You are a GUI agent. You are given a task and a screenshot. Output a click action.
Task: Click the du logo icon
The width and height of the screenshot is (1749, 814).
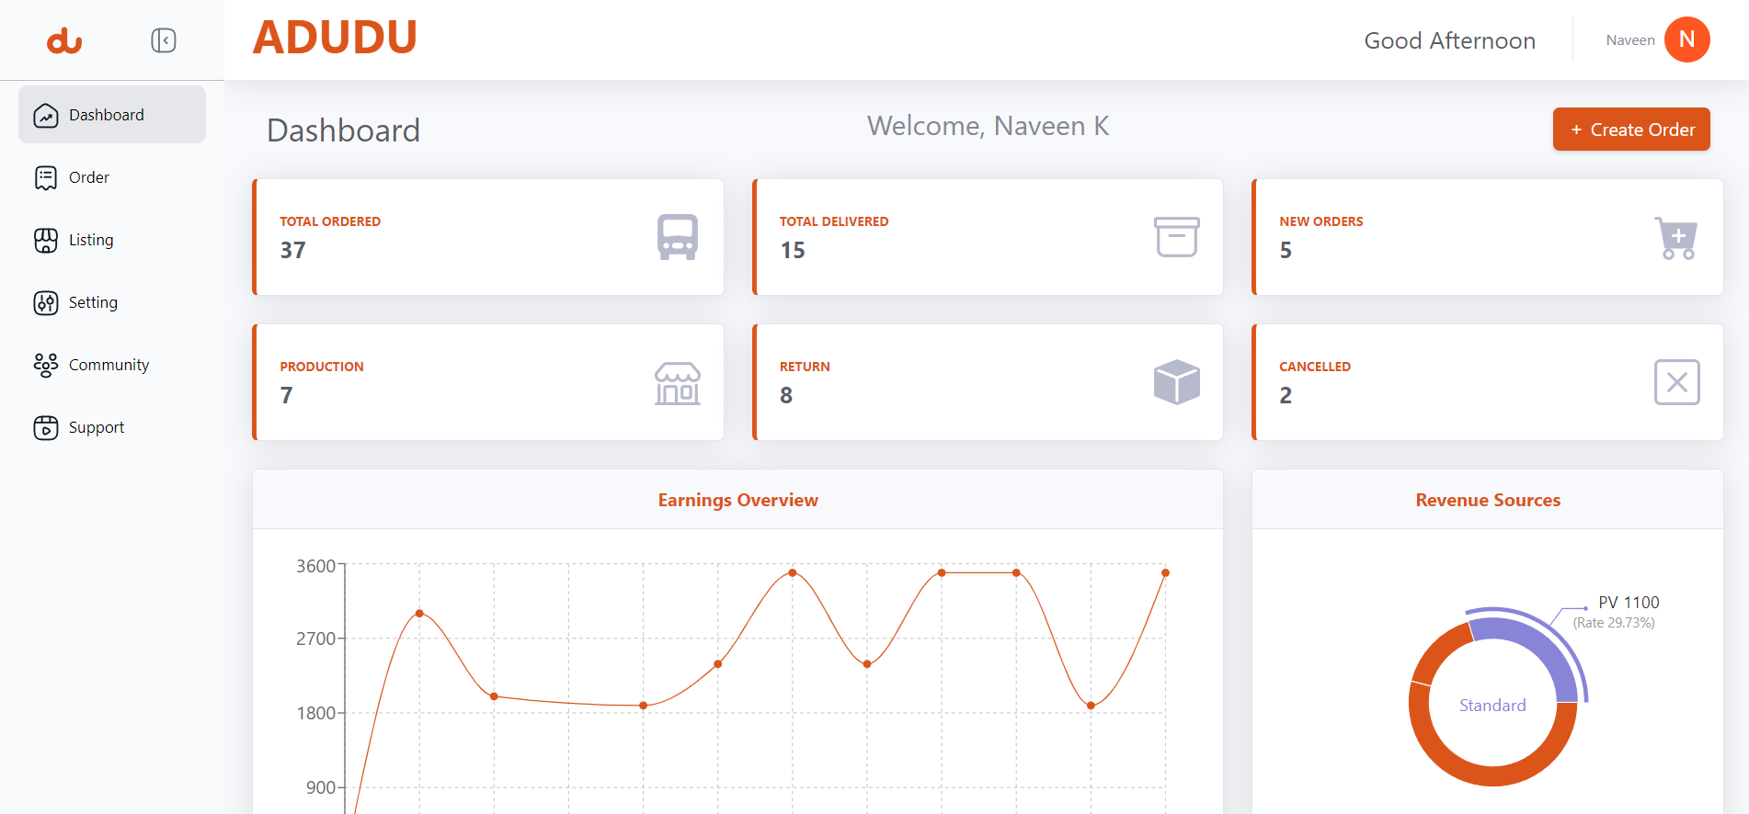[x=64, y=40]
